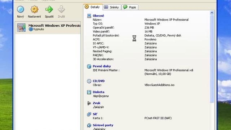Click the greyed Zrušit arrow icon
Viewport: 231px width, 130px height.
tap(61, 9)
